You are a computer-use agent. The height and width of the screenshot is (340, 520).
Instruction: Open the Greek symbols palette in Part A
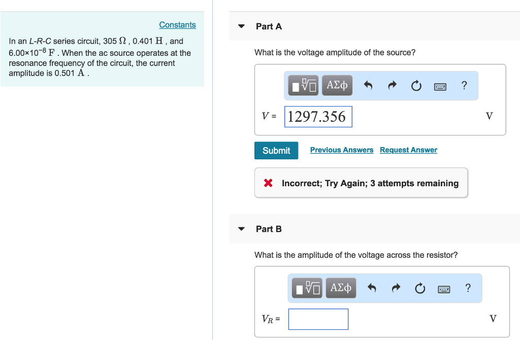(x=337, y=85)
